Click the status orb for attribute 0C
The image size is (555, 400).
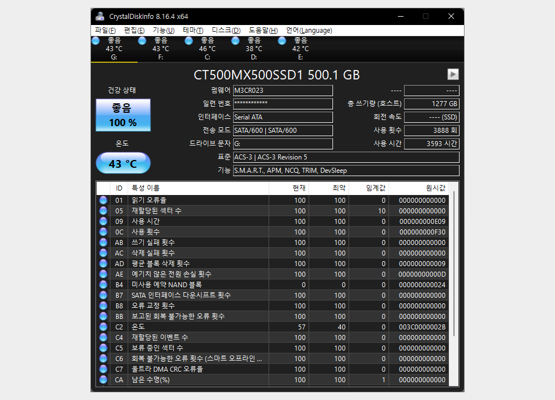coord(103,232)
